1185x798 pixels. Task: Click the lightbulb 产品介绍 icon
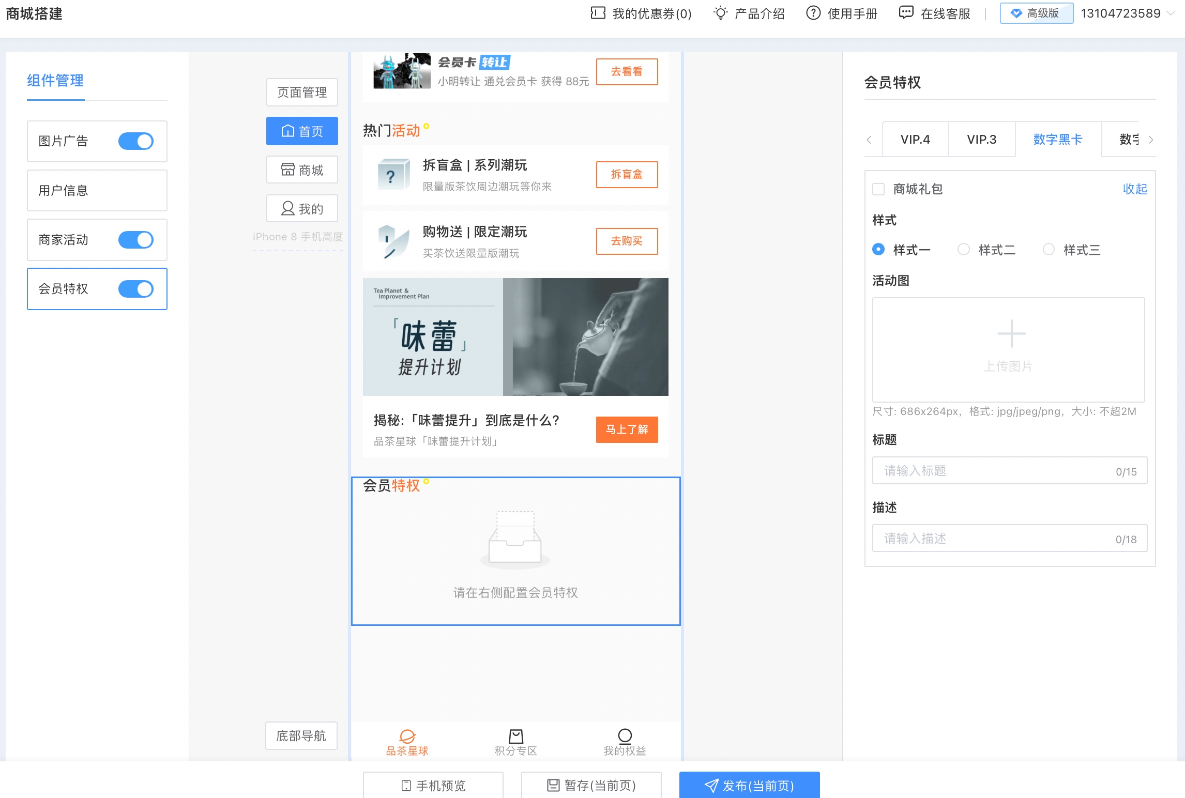(720, 13)
